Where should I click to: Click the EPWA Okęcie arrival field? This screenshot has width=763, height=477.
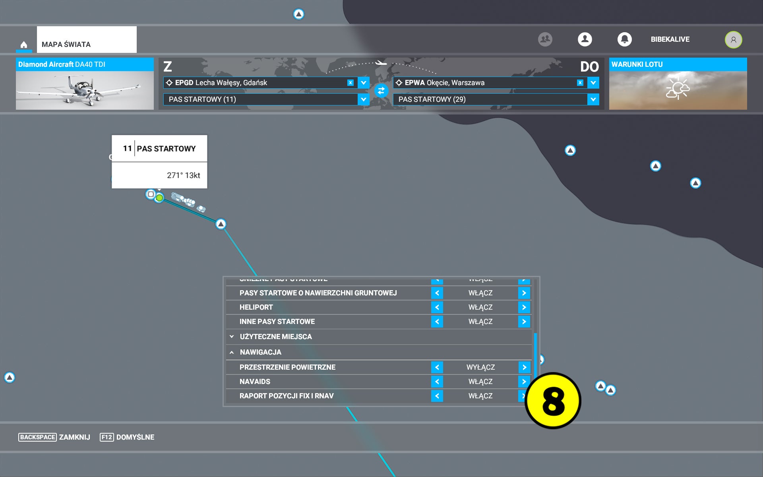pyautogui.click(x=490, y=83)
